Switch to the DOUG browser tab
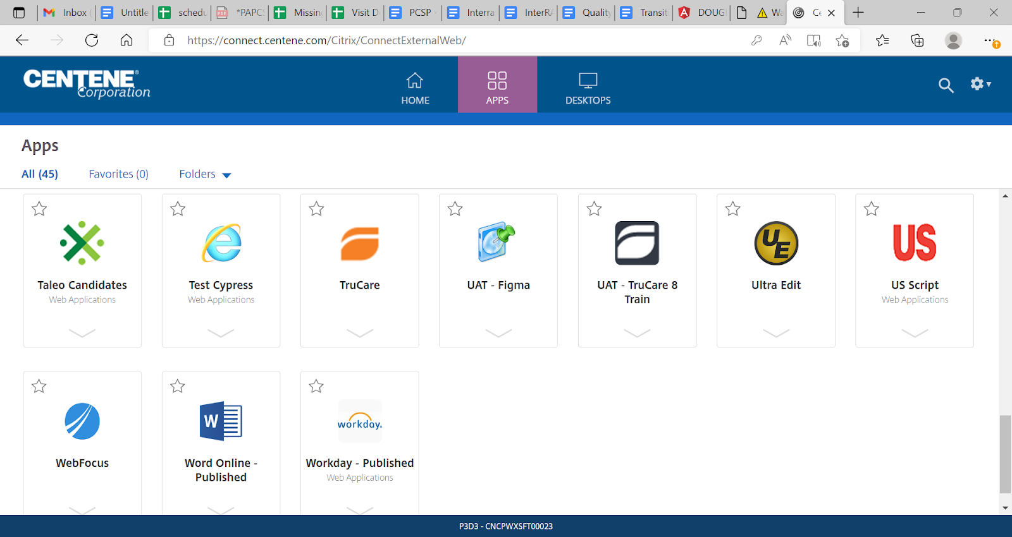This screenshot has width=1012, height=537. (701, 13)
